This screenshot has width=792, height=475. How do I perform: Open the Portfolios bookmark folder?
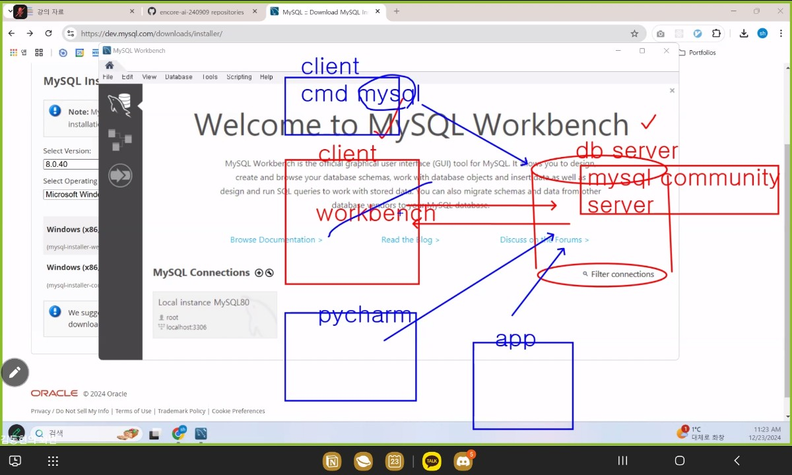(x=697, y=53)
